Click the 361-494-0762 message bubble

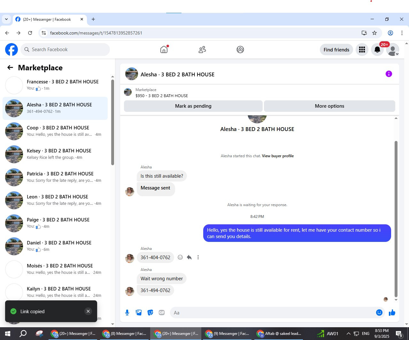156,290
